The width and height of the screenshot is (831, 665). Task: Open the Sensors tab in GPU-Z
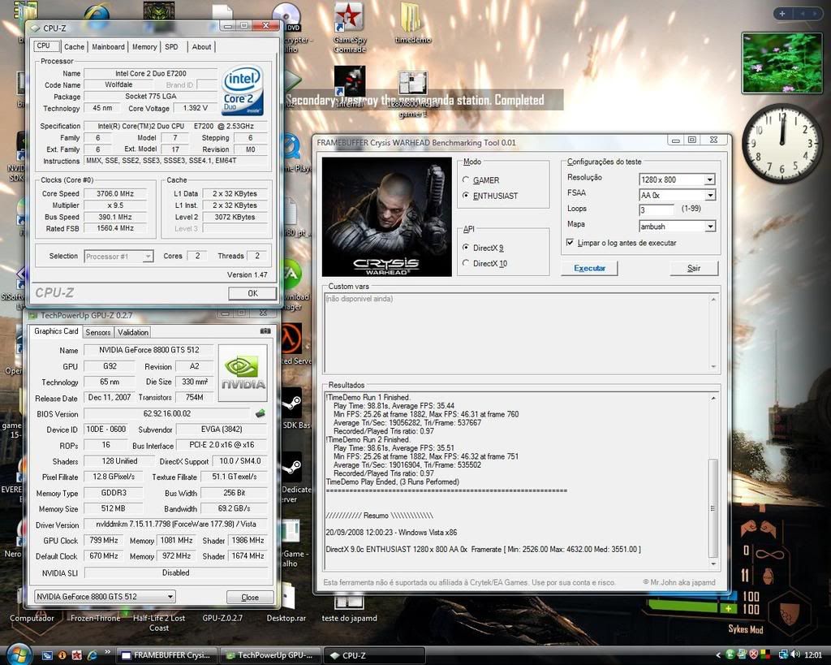[98, 332]
